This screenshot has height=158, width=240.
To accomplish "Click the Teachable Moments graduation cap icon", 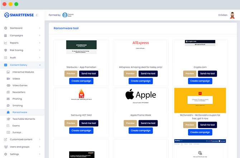I will (x=9, y=119).
